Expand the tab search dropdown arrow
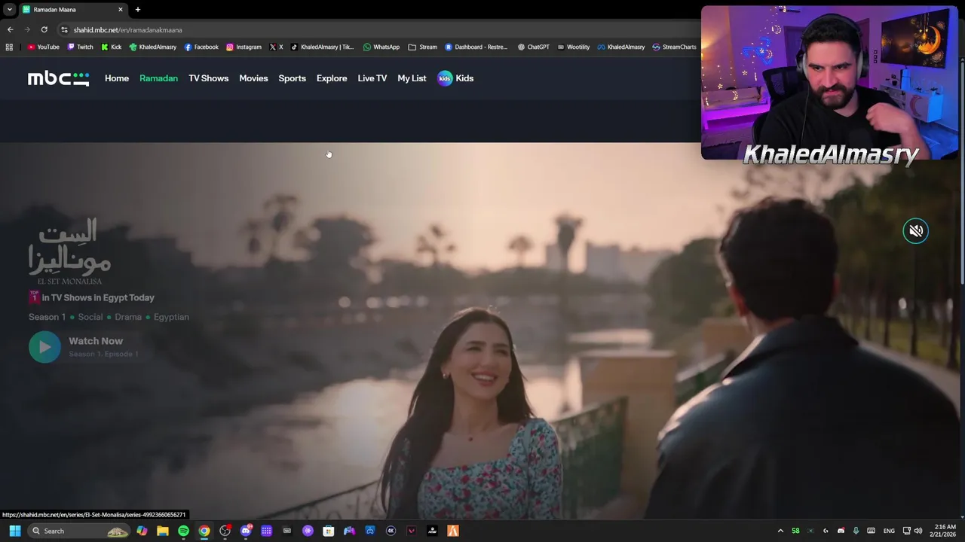This screenshot has width=965, height=542. pos(9,9)
